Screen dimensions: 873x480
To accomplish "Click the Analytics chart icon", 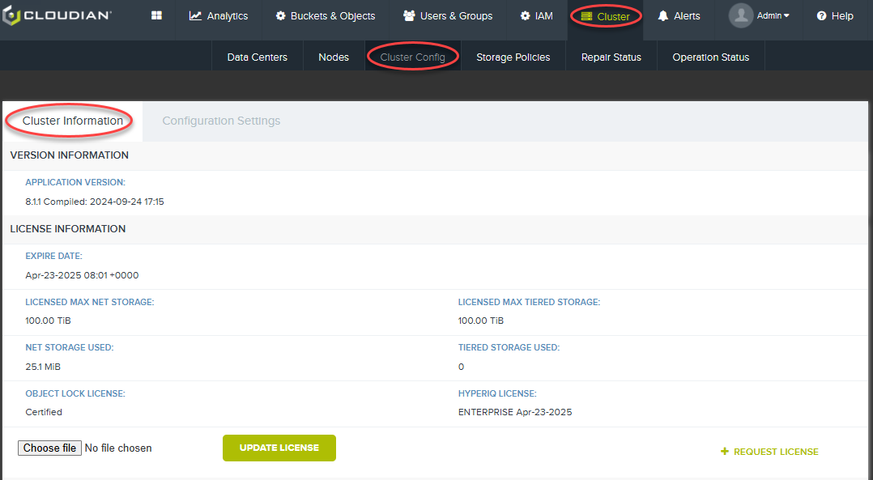I will pyautogui.click(x=195, y=15).
